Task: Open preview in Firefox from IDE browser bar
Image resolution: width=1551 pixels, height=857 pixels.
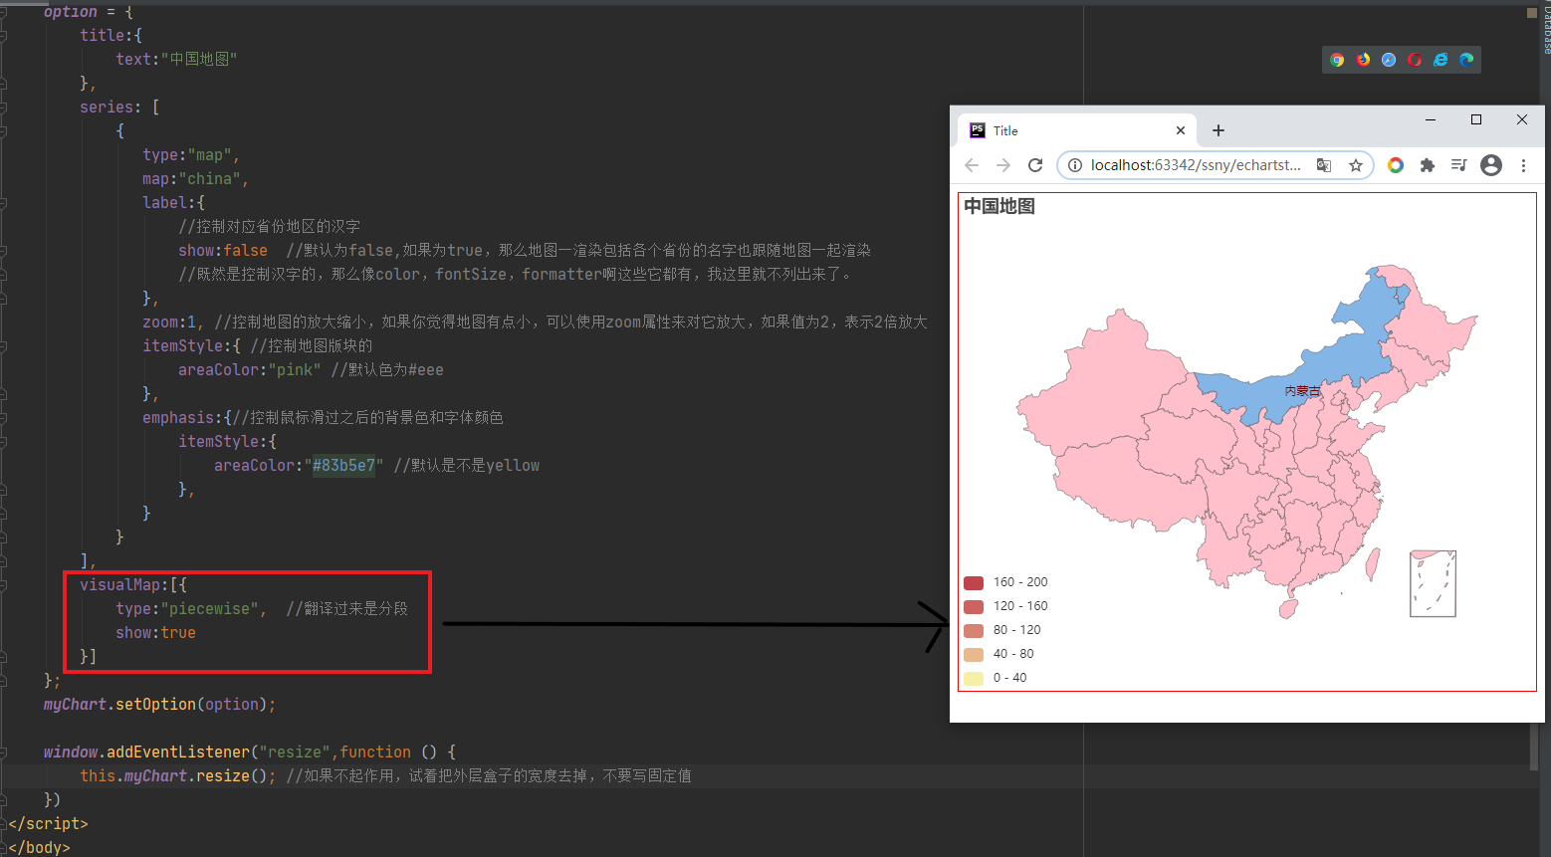Action: tap(1363, 60)
